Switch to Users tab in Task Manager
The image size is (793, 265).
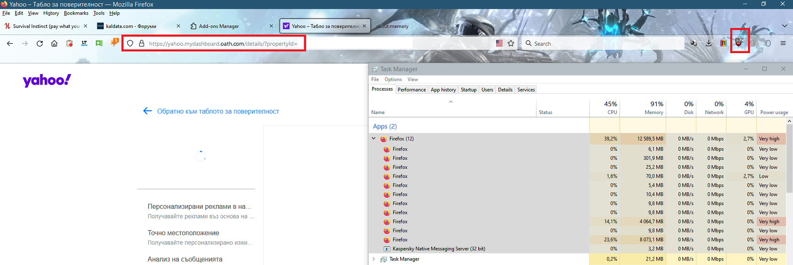(x=487, y=90)
